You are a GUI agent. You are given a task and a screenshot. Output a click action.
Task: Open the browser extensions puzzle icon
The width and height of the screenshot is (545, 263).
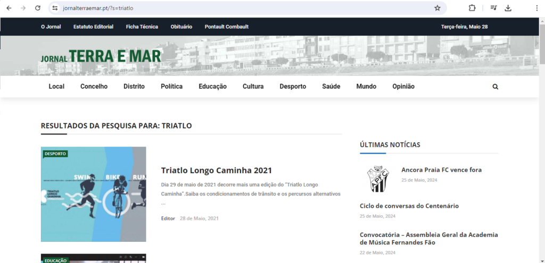point(472,8)
